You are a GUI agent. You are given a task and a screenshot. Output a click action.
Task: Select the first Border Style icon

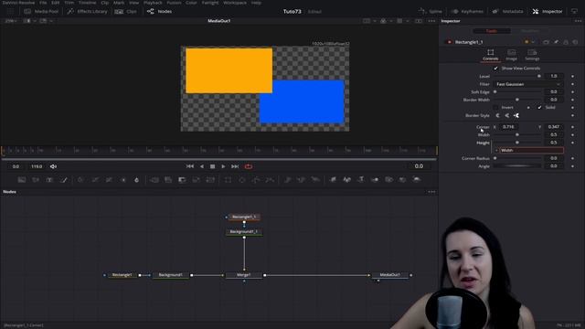point(497,116)
